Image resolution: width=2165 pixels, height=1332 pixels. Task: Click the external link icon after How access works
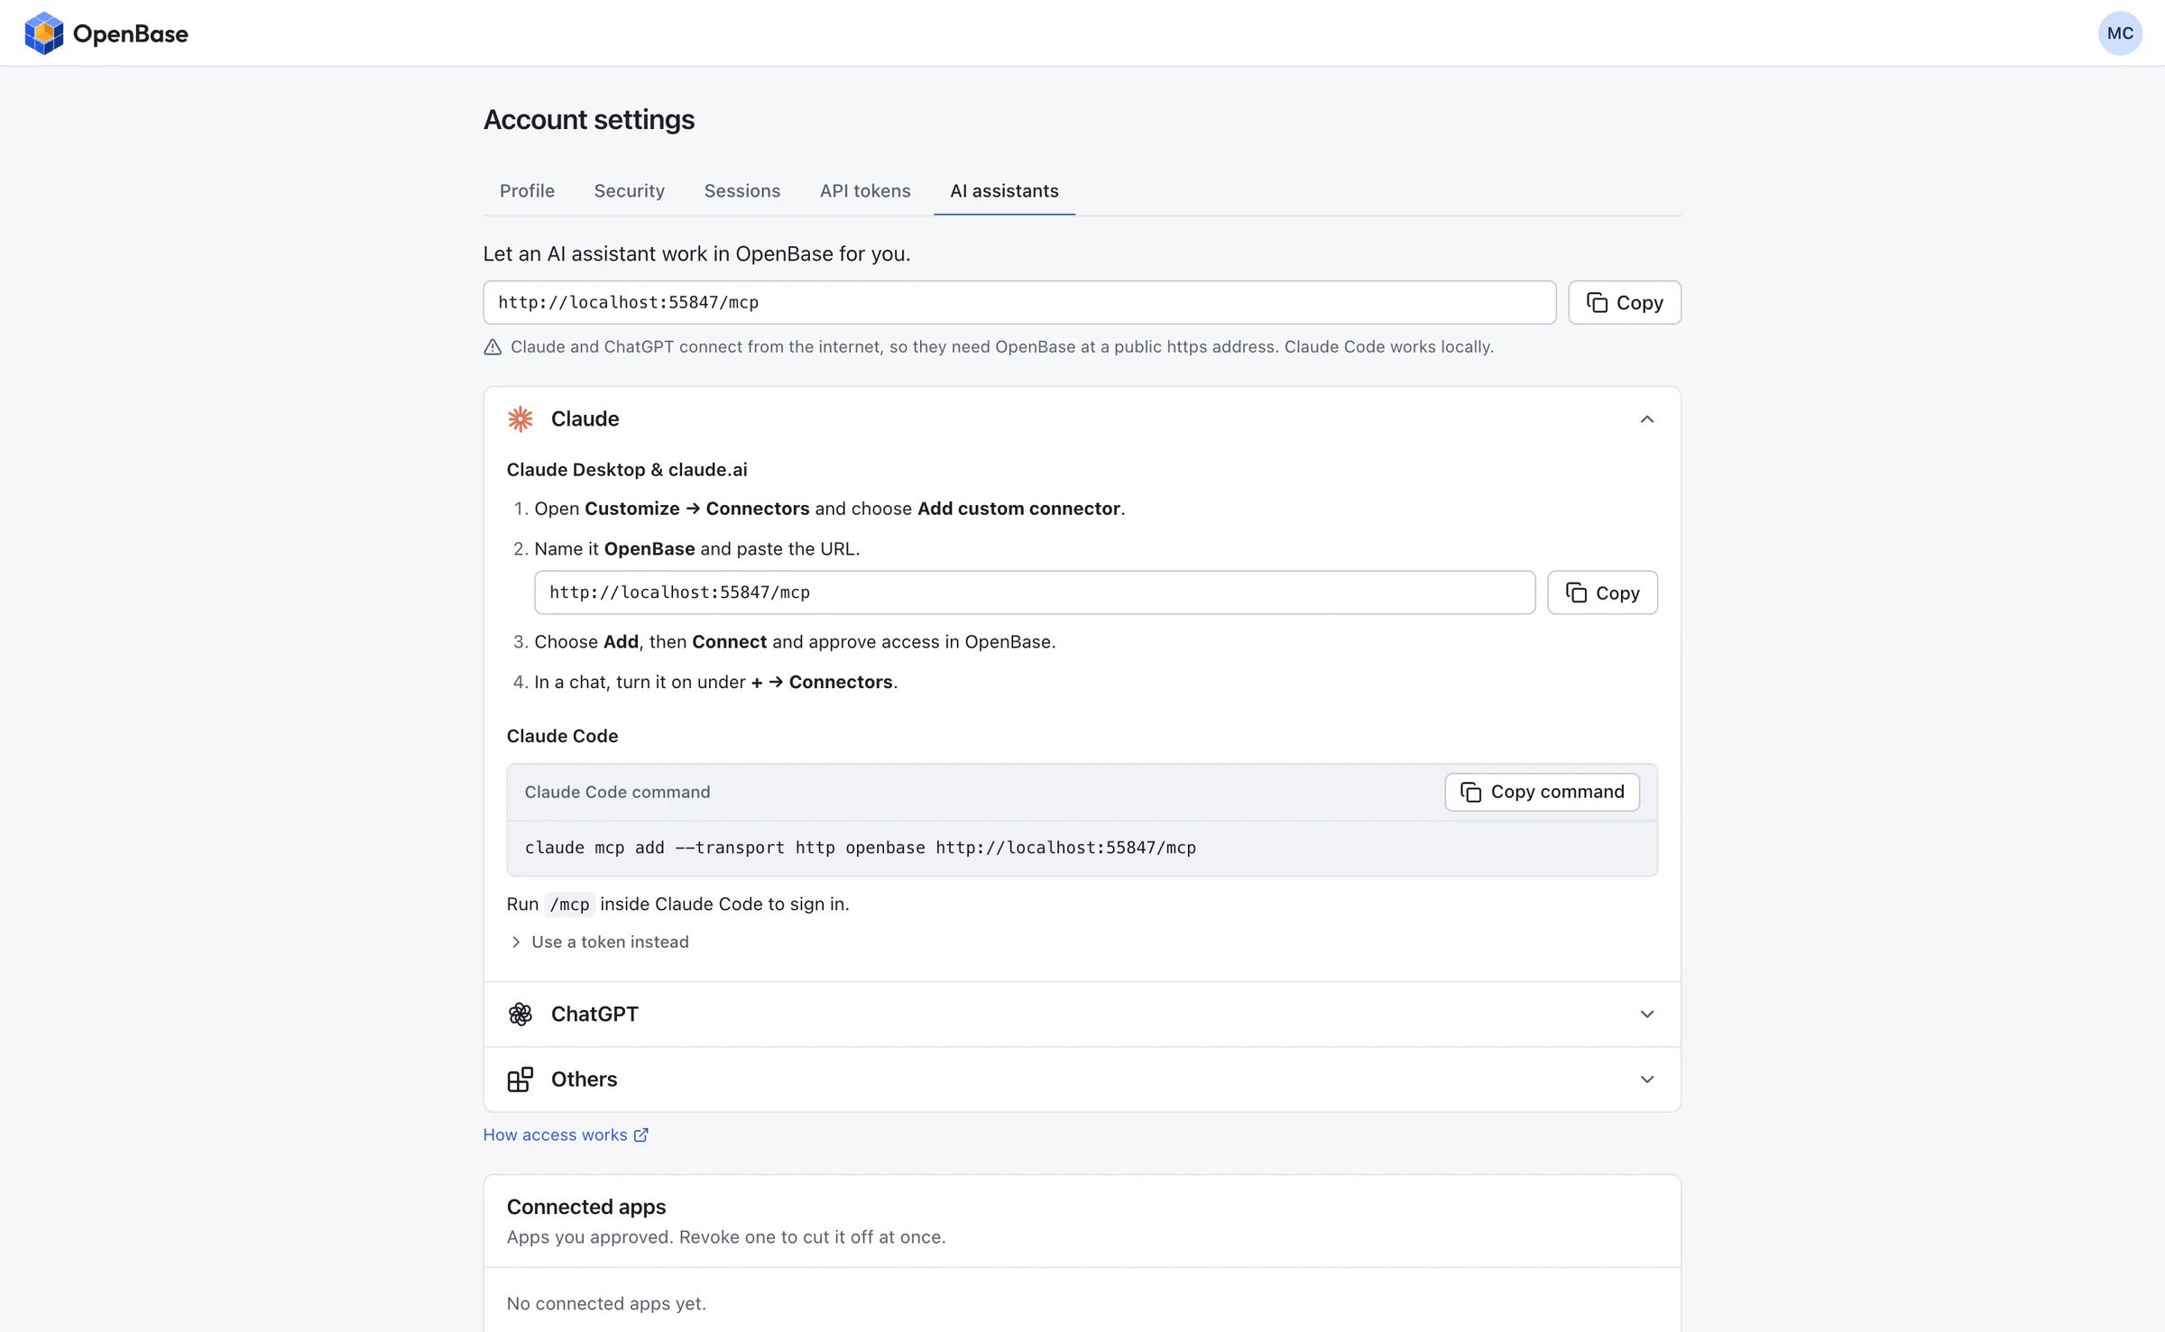(641, 1135)
